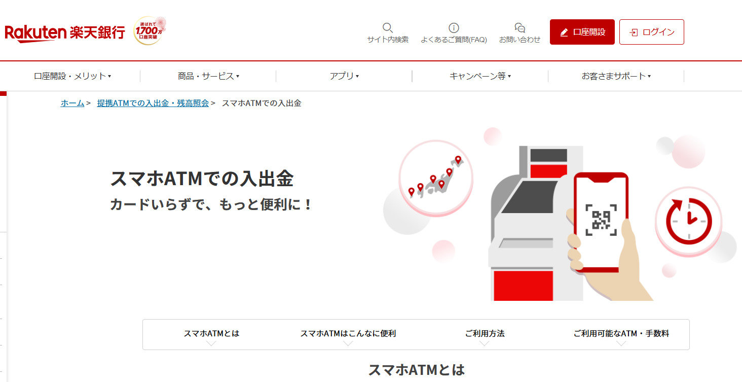Follow the ホーム breadcrumb link
The width and height of the screenshot is (742, 382).
coord(71,103)
